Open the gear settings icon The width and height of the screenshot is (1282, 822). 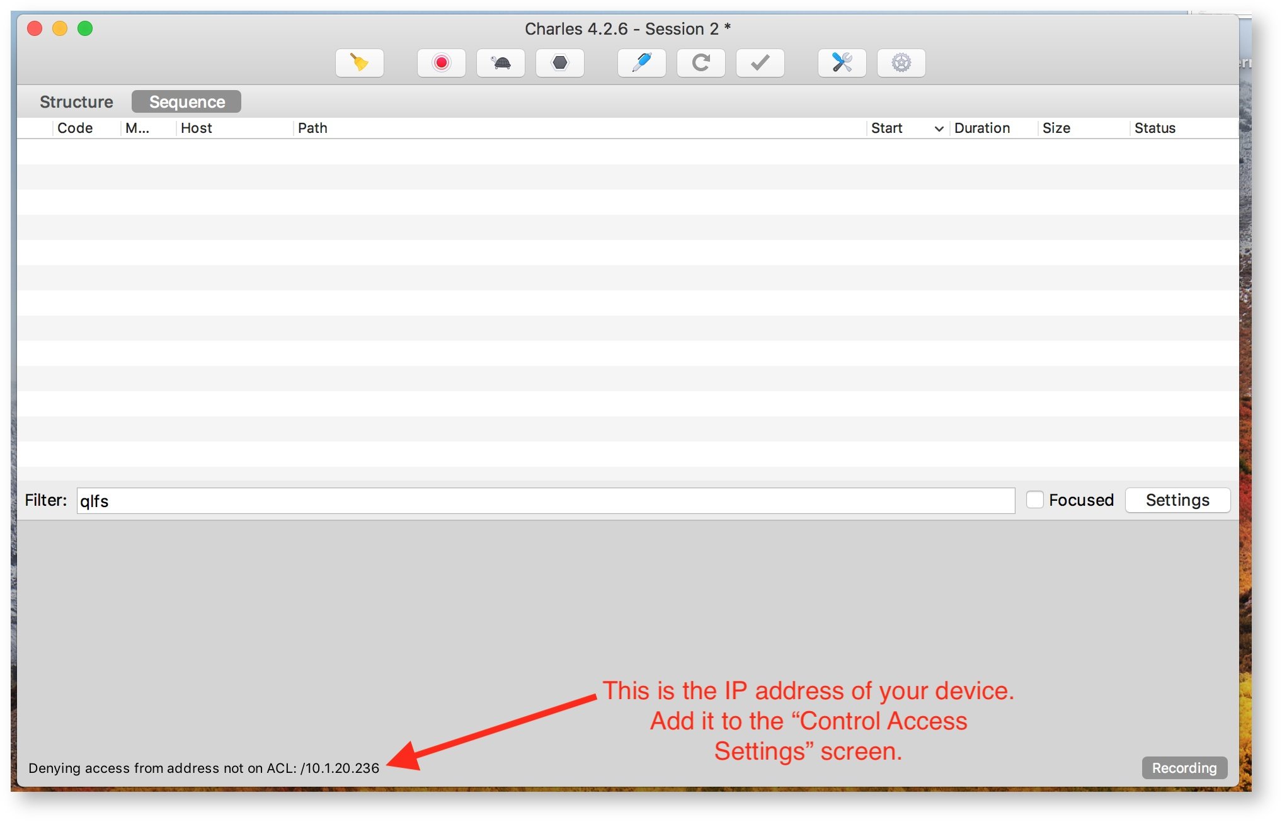coord(901,63)
